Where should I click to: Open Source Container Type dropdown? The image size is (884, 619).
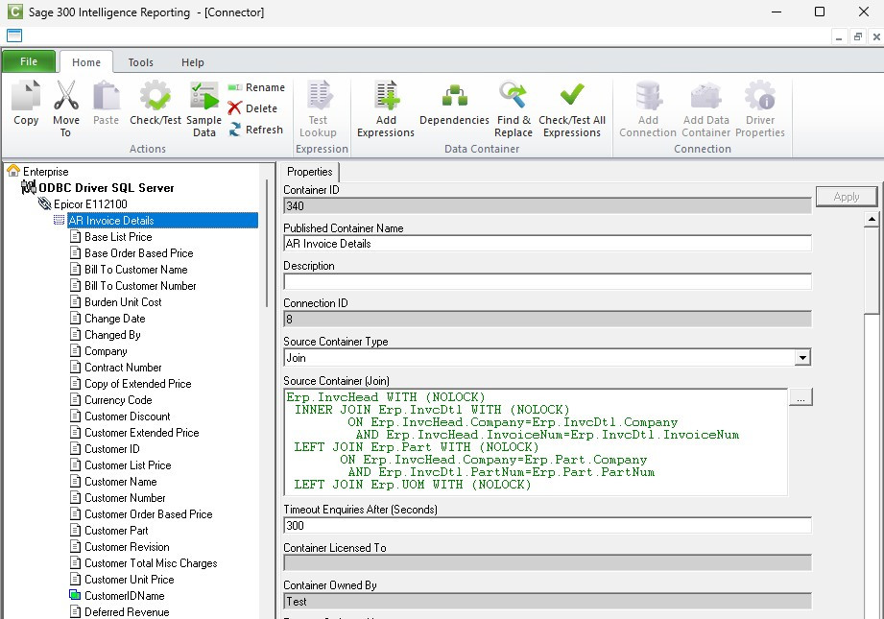point(802,357)
